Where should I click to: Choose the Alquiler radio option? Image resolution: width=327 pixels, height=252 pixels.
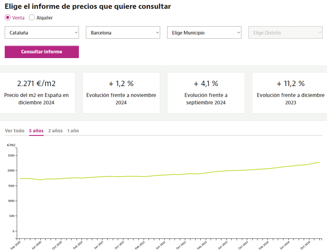click(x=32, y=18)
